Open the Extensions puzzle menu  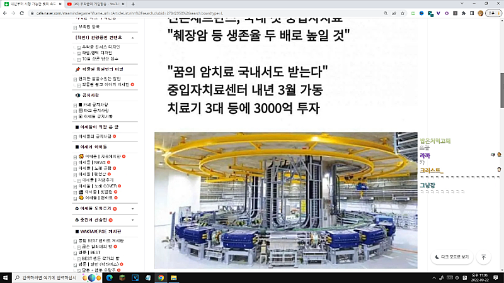464,13
